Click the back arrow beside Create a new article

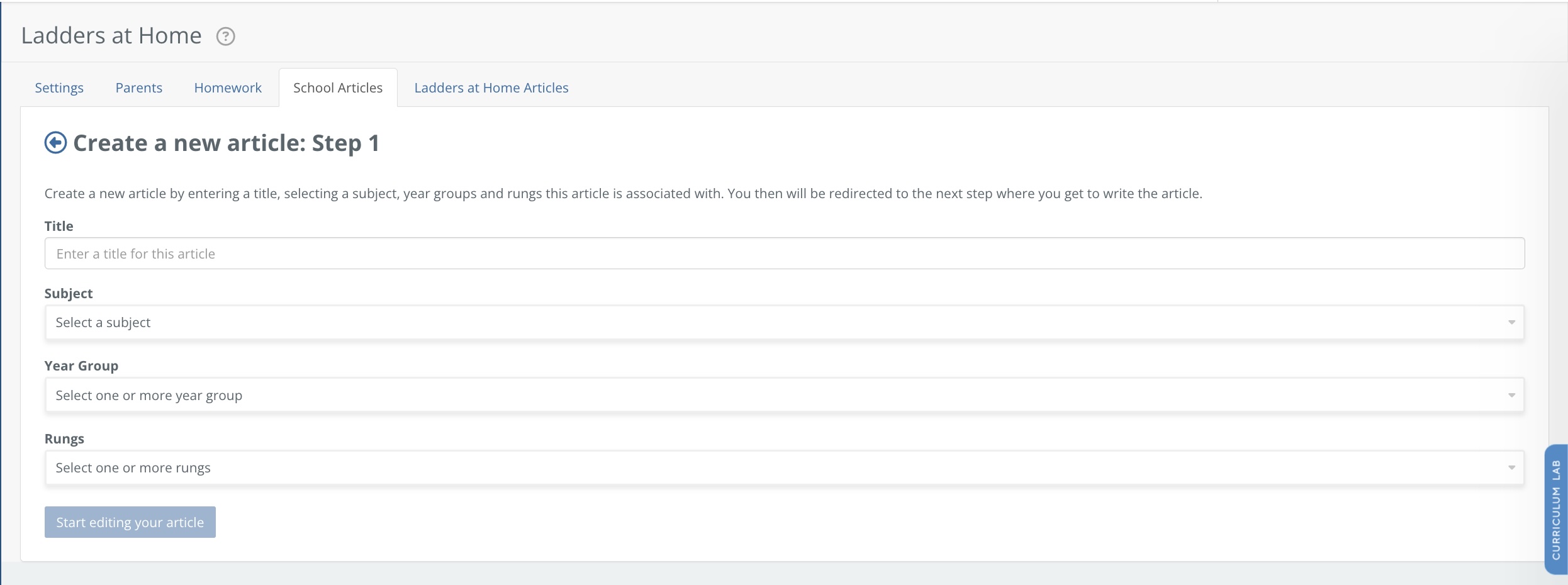coord(55,143)
